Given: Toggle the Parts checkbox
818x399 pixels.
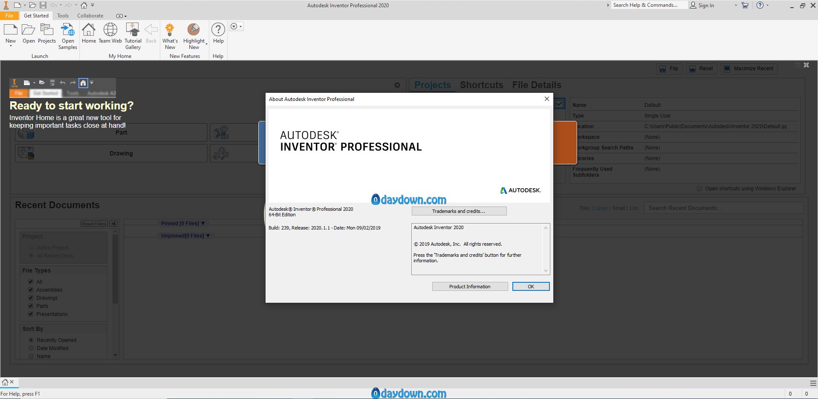Looking at the screenshot, I should pyautogui.click(x=31, y=306).
